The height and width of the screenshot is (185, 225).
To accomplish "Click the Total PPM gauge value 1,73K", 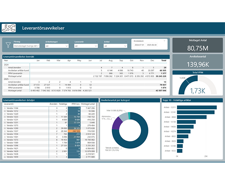I will coord(198,91).
